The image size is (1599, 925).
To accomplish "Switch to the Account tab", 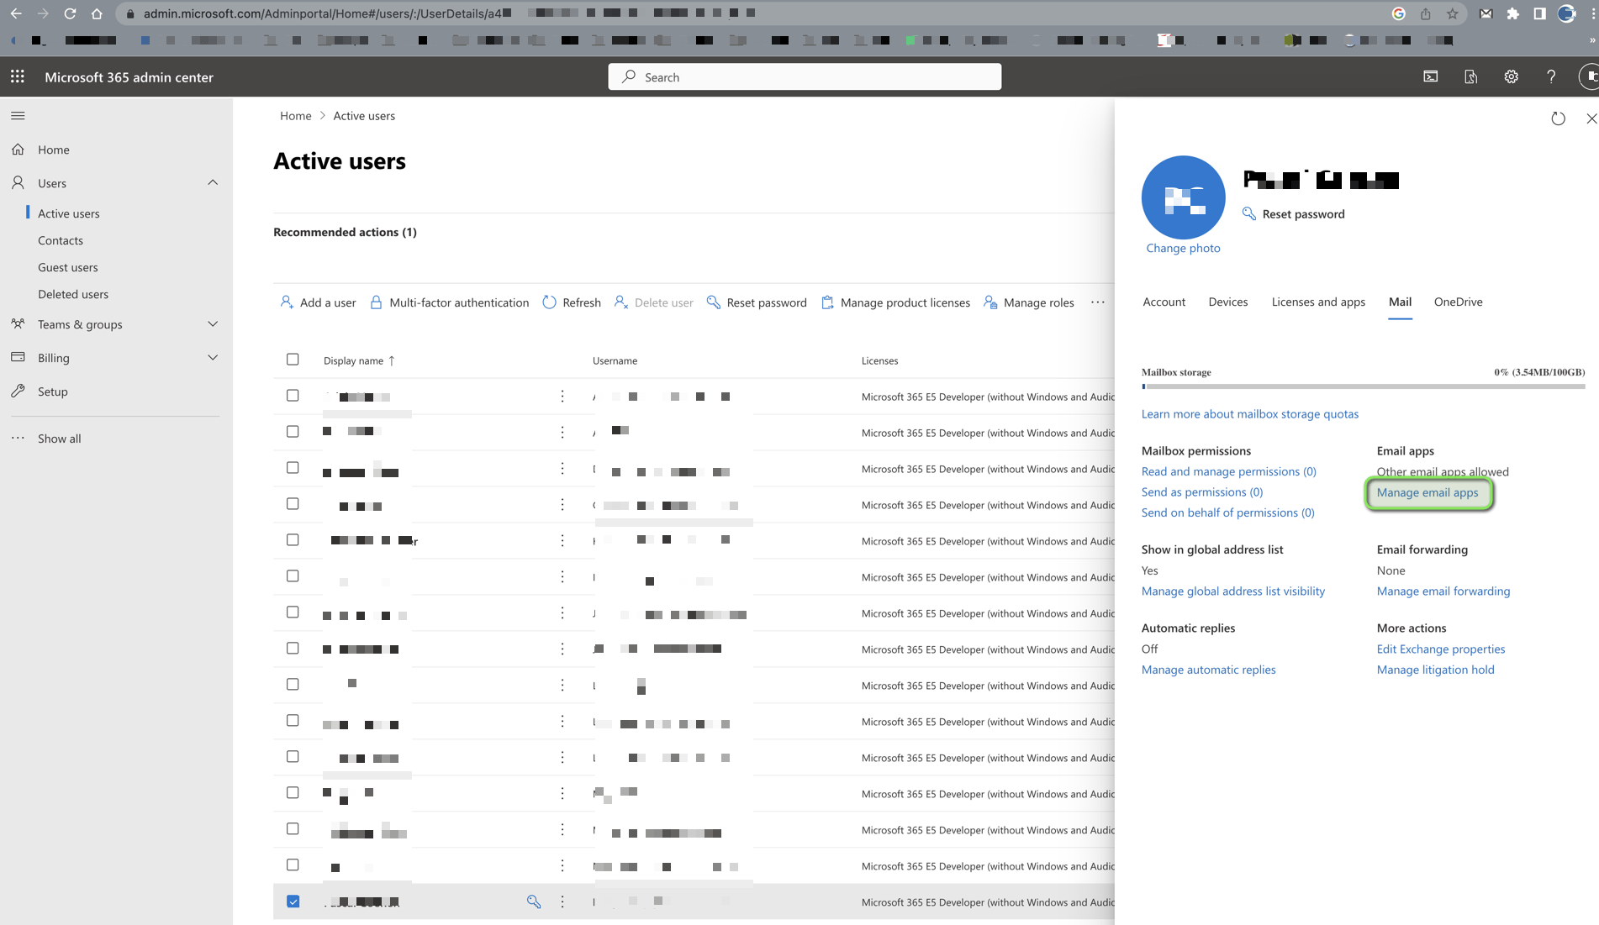I will (x=1164, y=302).
